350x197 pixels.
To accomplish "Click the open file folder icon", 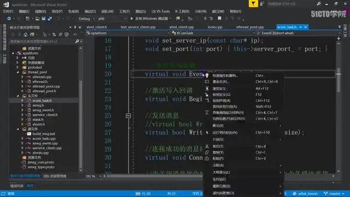I will click(x=37, y=19).
